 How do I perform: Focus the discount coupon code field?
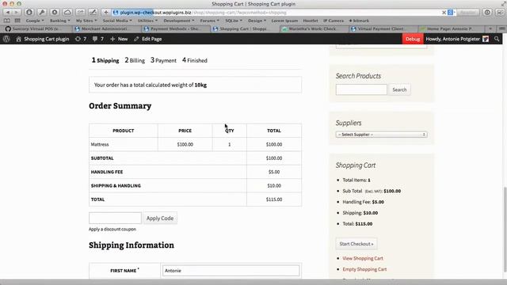[x=115, y=218]
